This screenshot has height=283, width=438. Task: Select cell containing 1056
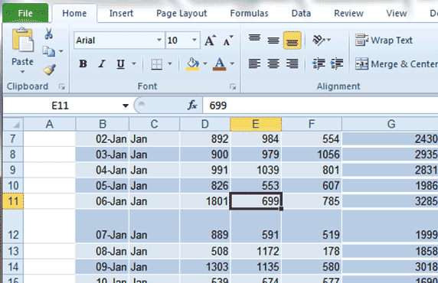(x=312, y=155)
